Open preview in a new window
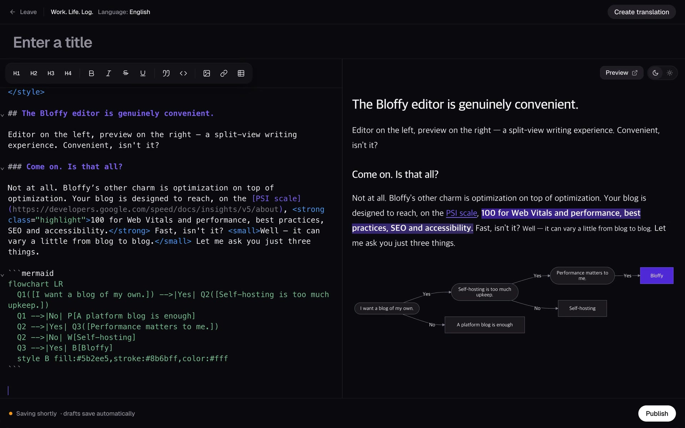The image size is (685, 428). click(x=621, y=73)
